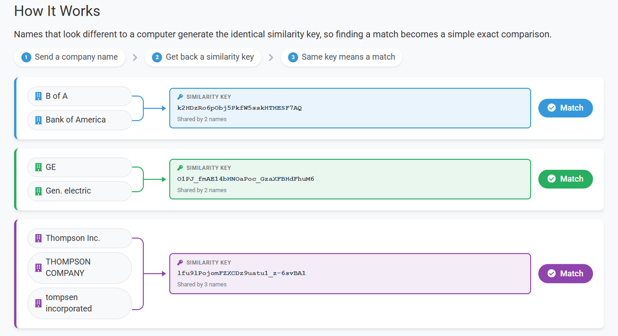Screen dimensions: 618x336
Task: Click the purple key icon above the 1fu9l key
Action: point(180,262)
